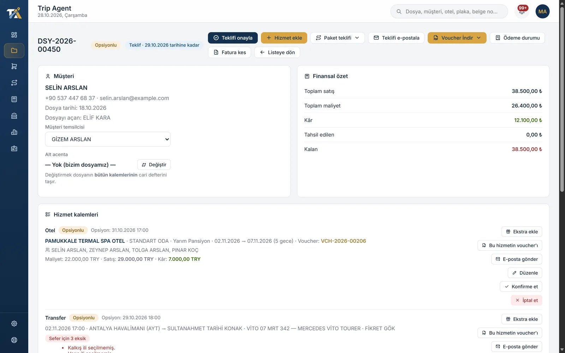
Task: Open the ID badge icon in sidebar
Action: pos(14,149)
